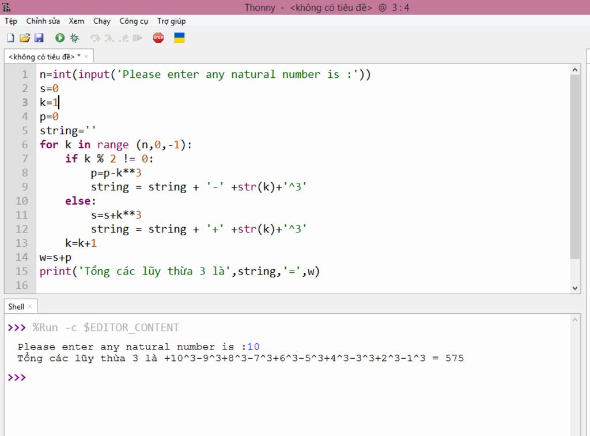Open the Công cụ menu
Image resolution: width=590 pixels, height=436 pixels.
(x=134, y=21)
